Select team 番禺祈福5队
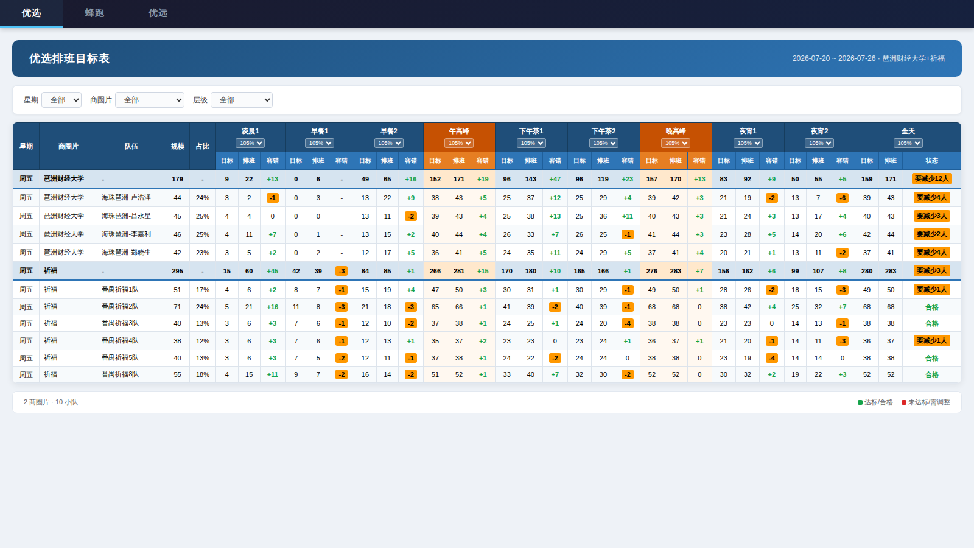This screenshot has width=974, height=548. pos(120,358)
